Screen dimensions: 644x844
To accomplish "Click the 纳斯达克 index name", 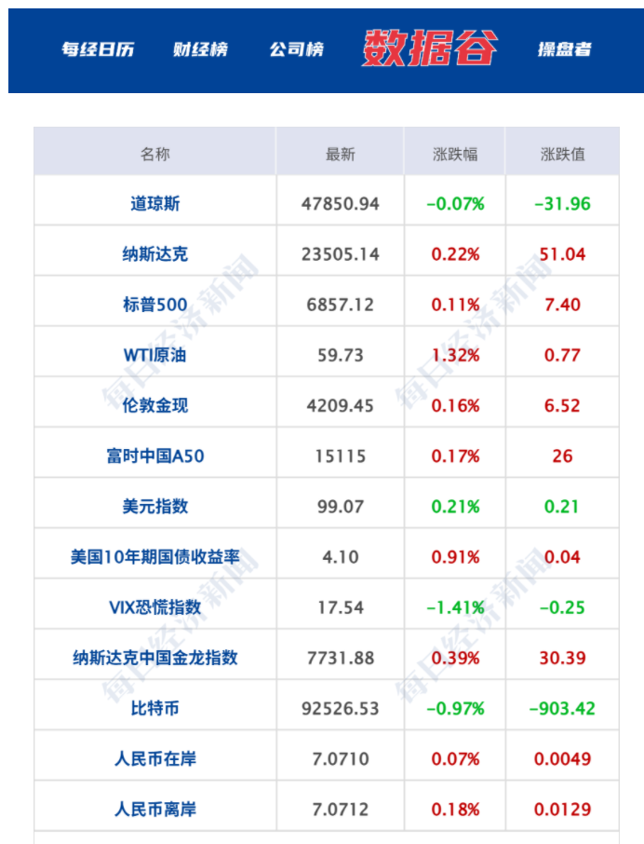I will pos(155,253).
